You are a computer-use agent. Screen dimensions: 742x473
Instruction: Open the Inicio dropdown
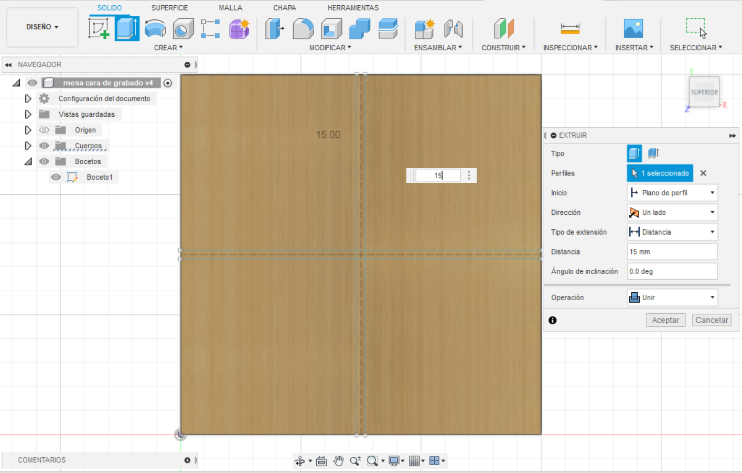[672, 193]
